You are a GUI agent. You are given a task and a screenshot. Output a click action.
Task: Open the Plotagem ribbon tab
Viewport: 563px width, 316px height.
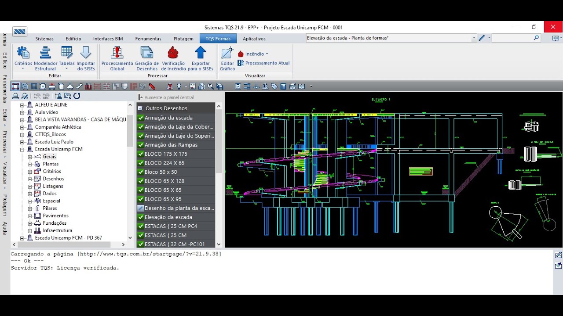pyautogui.click(x=183, y=39)
